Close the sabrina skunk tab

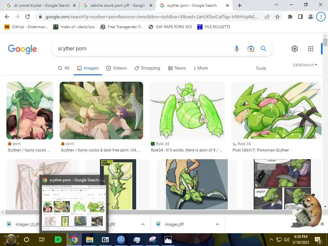(151, 6)
